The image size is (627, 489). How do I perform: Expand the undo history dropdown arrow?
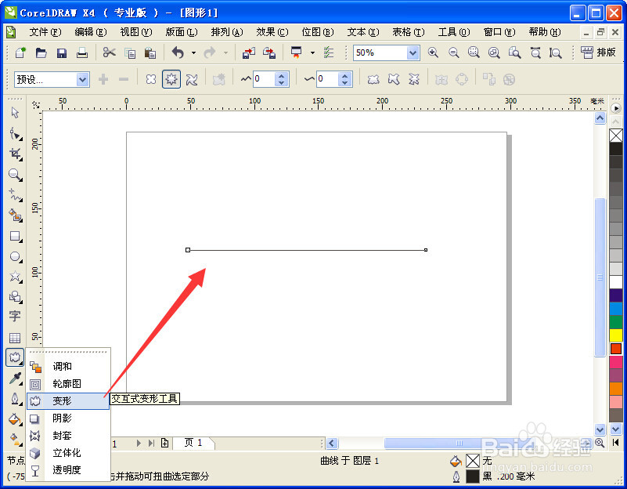[x=193, y=53]
